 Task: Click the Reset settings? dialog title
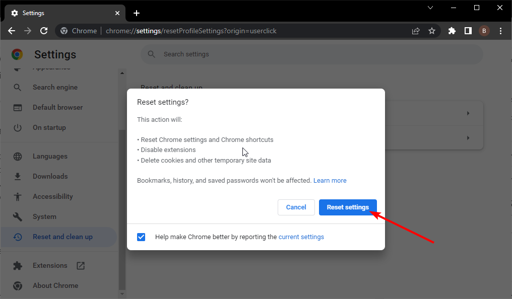click(163, 102)
